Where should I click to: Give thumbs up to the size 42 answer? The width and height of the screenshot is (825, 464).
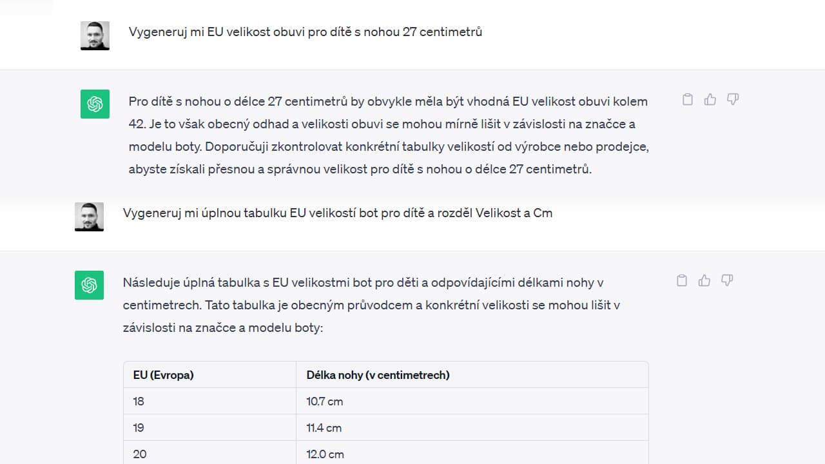(710, 99)
